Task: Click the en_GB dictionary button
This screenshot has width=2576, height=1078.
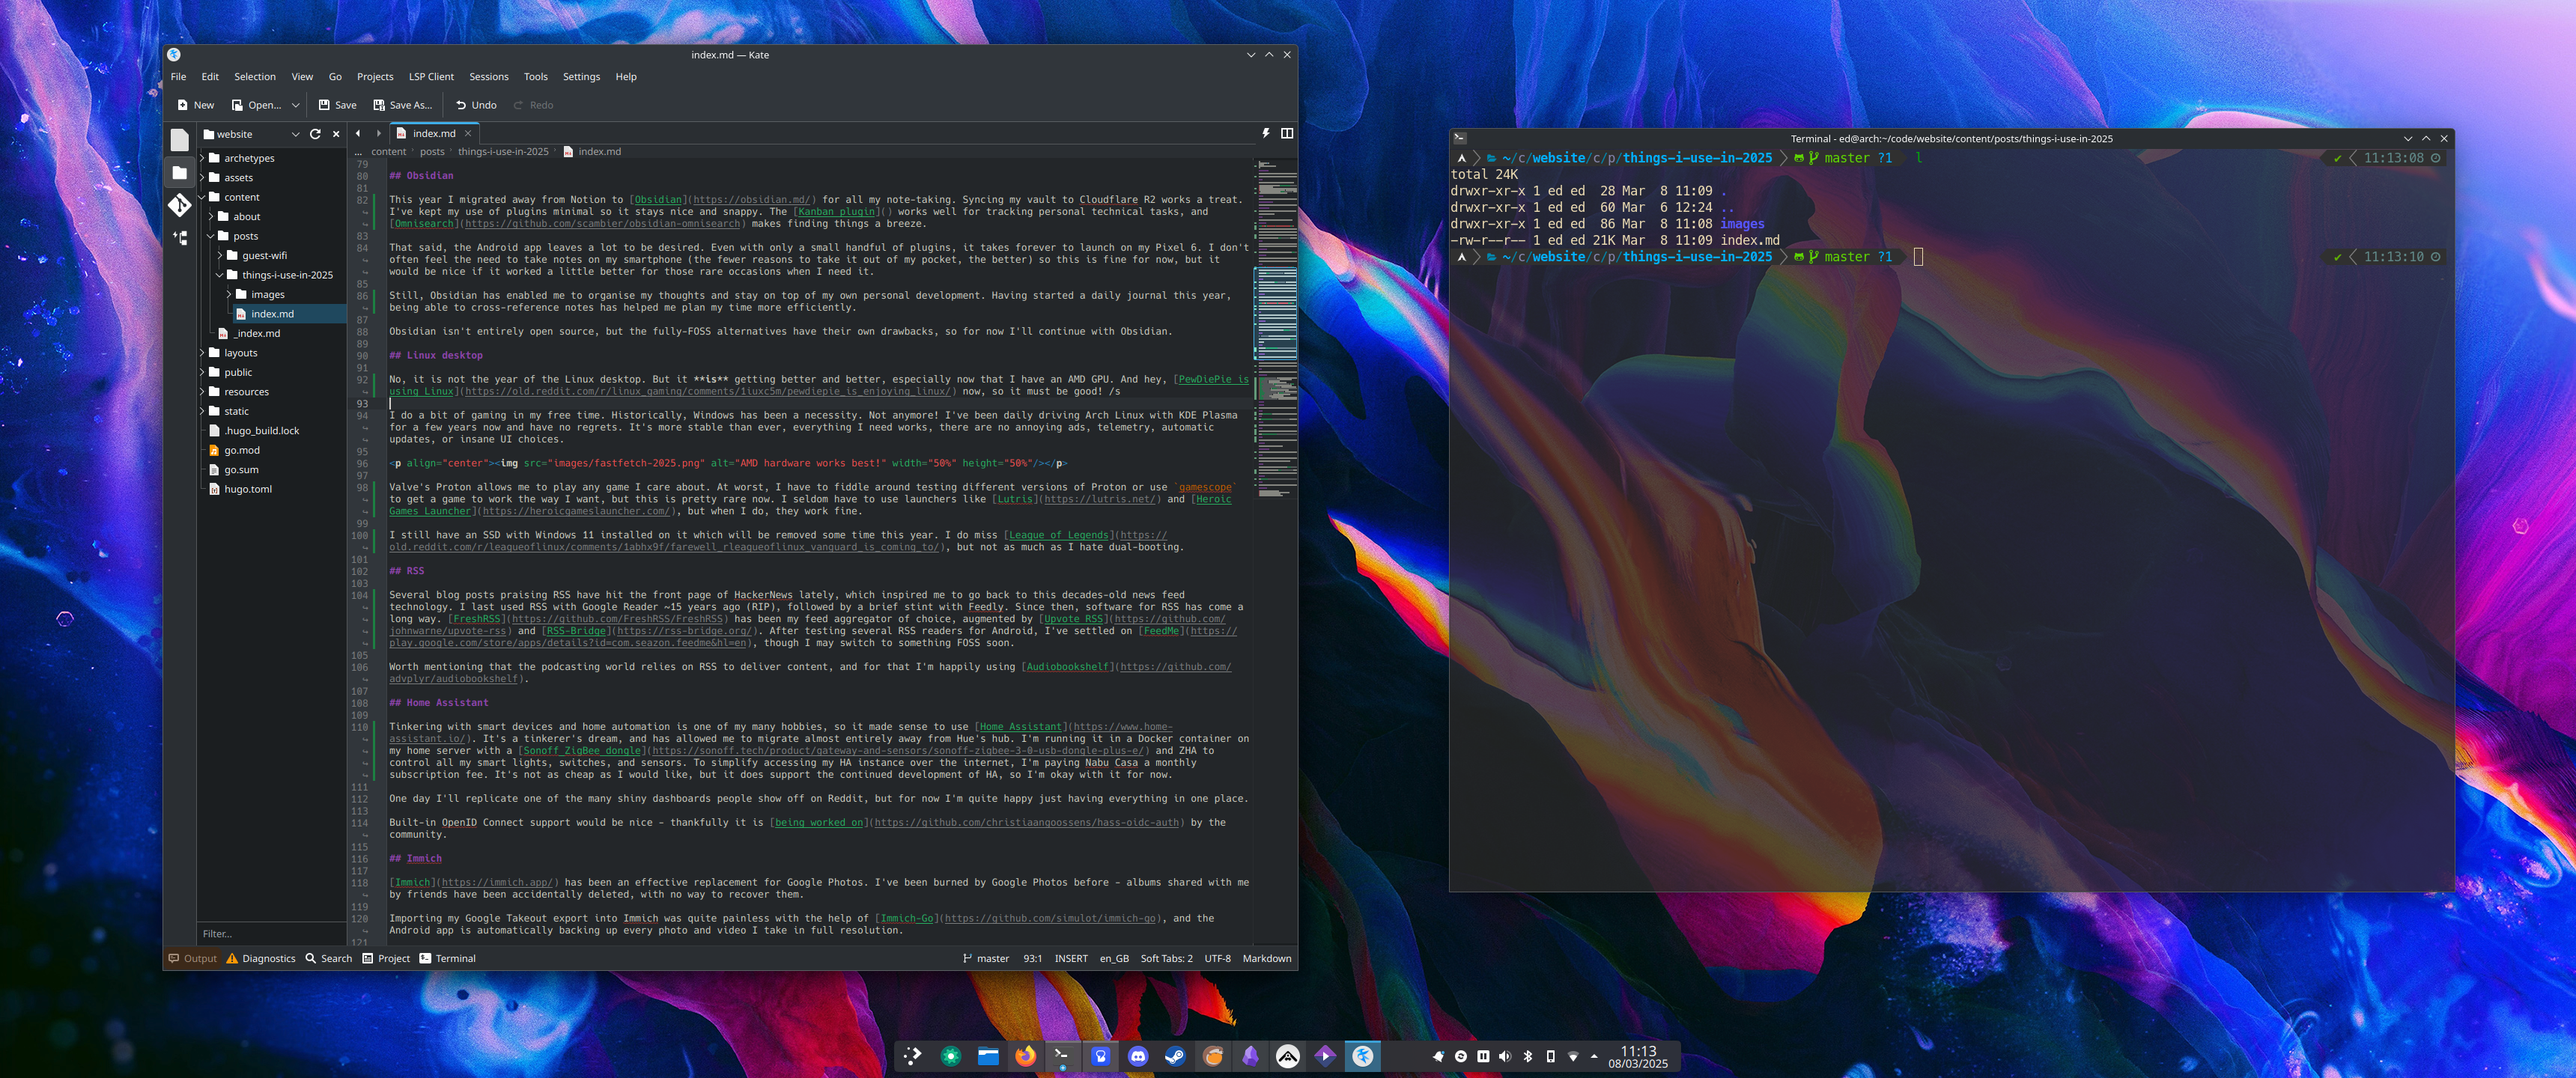Action: tap(1114, 958)
